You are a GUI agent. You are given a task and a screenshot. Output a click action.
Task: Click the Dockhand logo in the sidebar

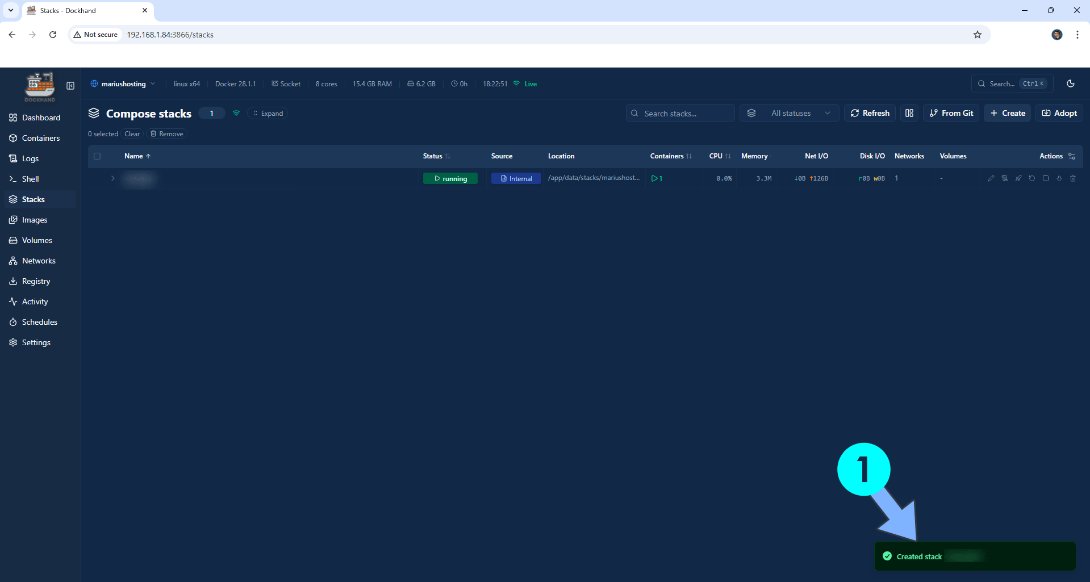click(39, 86)
